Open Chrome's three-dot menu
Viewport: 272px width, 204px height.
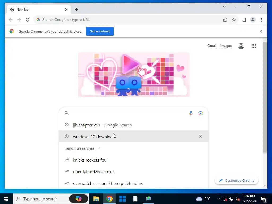coord(261,20)
